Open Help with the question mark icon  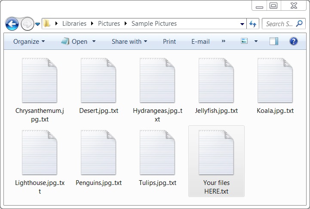tap(293, 41)
